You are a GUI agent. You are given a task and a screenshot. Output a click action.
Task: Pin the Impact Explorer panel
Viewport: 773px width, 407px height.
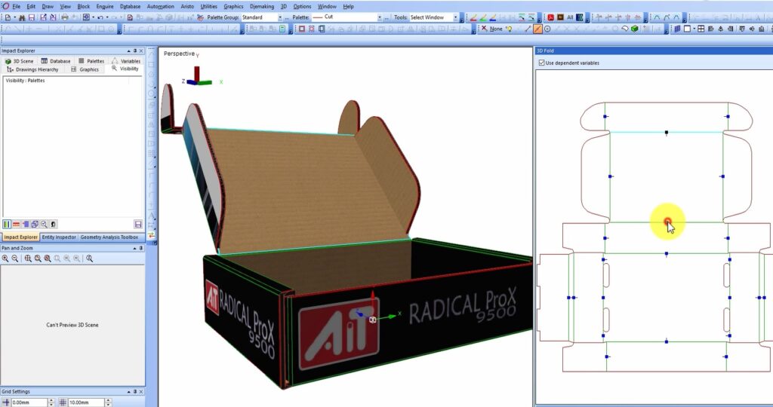point(135,50)
